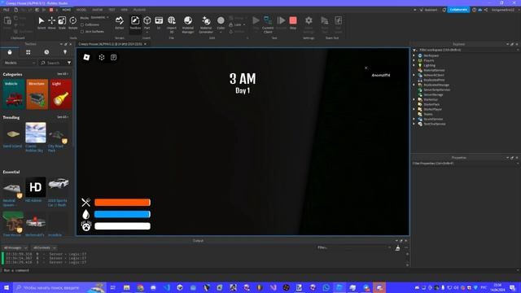Expand the Lighting node in Explorer

click(x=414, y=65)
